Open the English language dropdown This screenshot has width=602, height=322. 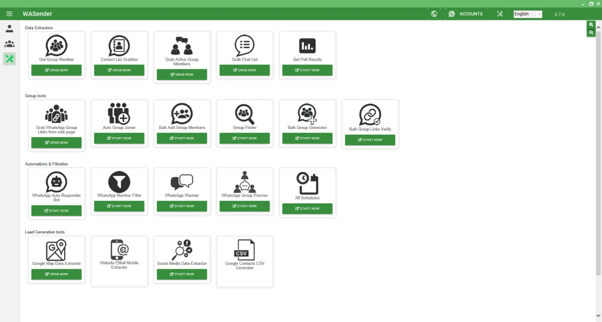(528, 14)
